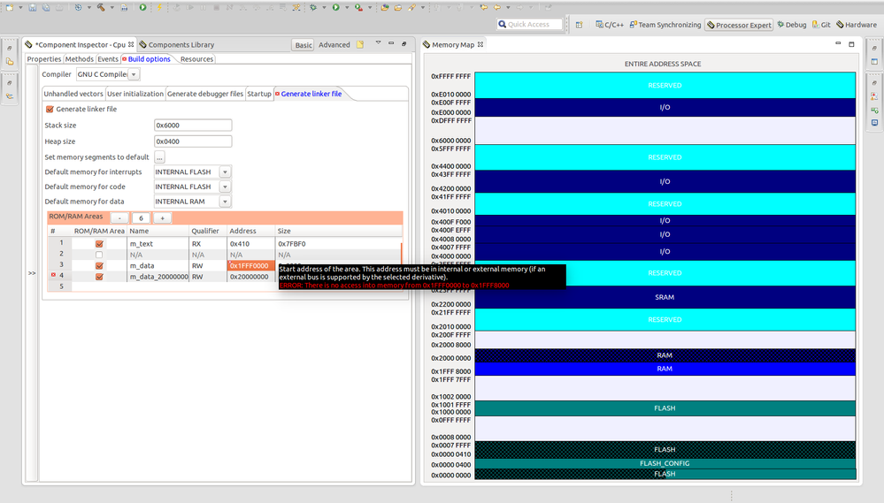884x503 pixels.
Task: Open the Startup sub-tab
Action: coord(259,94)
